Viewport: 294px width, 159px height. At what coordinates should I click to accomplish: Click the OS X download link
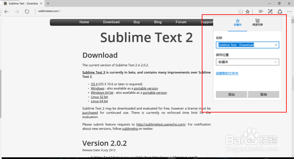coord(94,84)
